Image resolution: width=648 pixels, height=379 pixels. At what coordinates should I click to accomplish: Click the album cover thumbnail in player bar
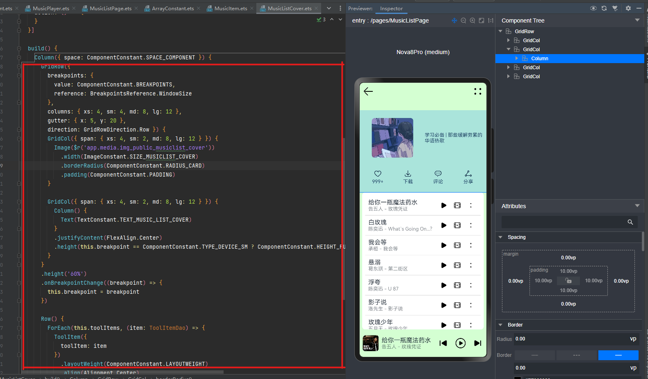point(371,343)
